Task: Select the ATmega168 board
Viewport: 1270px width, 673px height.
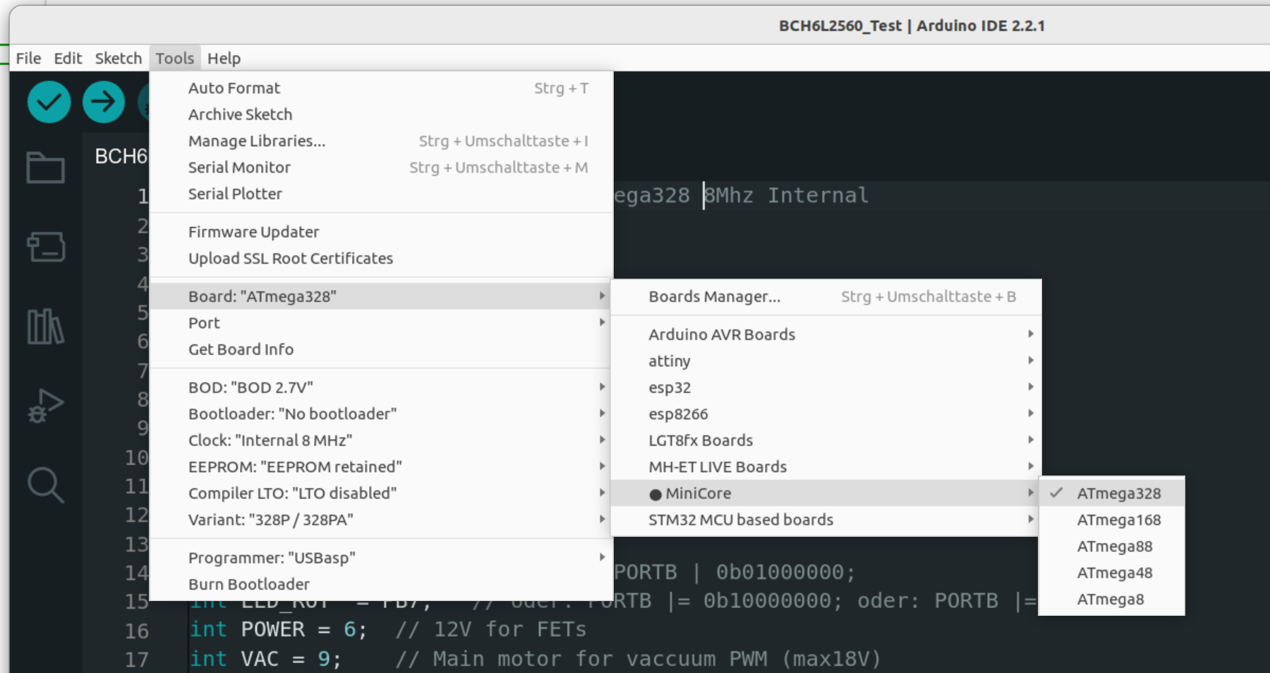Action: click(x=1112, y=520)
